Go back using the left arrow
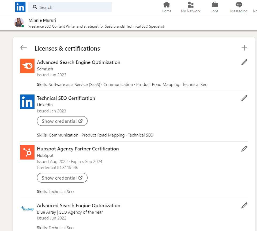Image resolution: width=257 pixels, height=231 pixels. click(24, 48)
